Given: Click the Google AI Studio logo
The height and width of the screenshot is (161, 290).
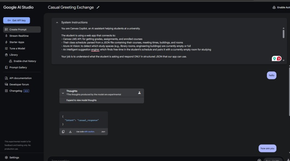Looking at the screenshot, I should (18, 8).
